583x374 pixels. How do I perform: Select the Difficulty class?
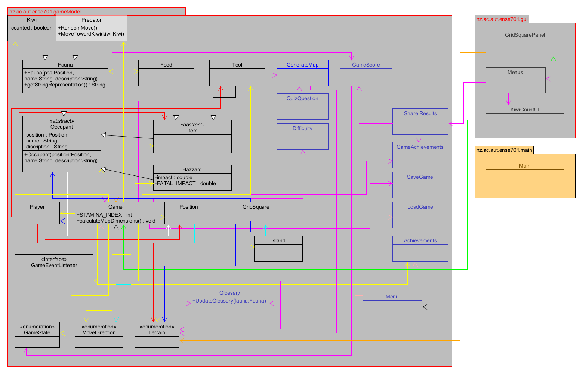pos(303,137)
